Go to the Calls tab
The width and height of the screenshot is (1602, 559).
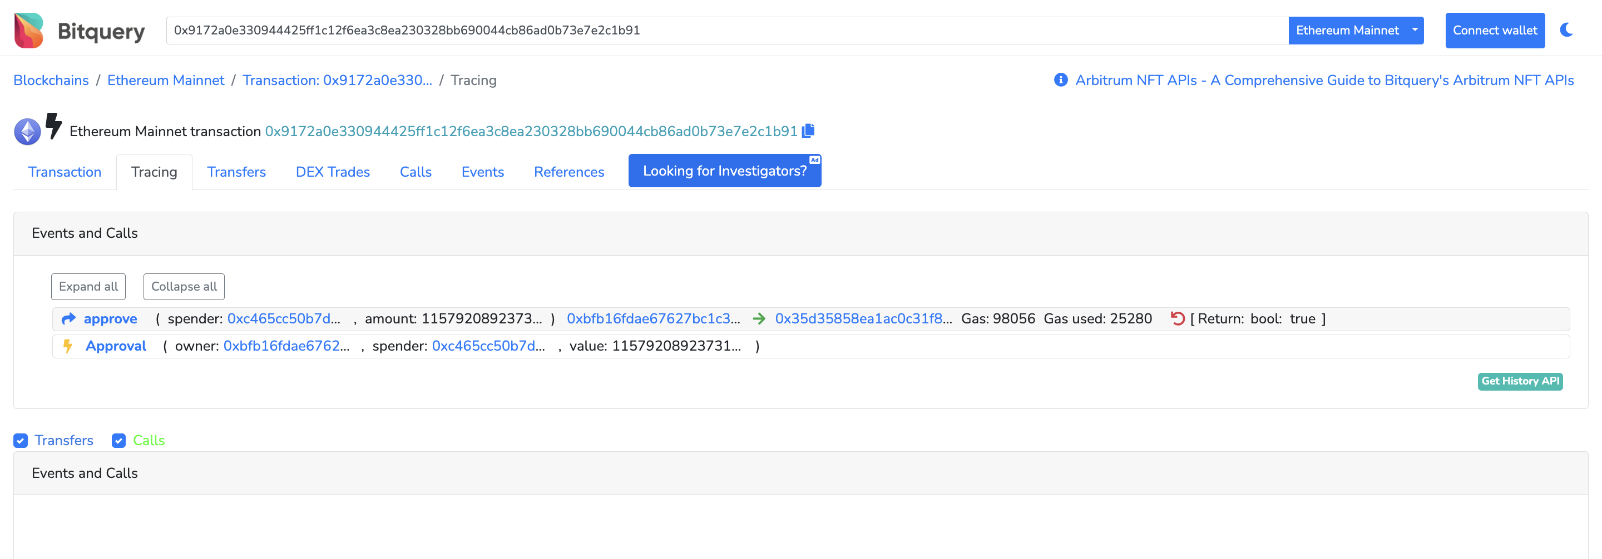click(x=416, y=172)
